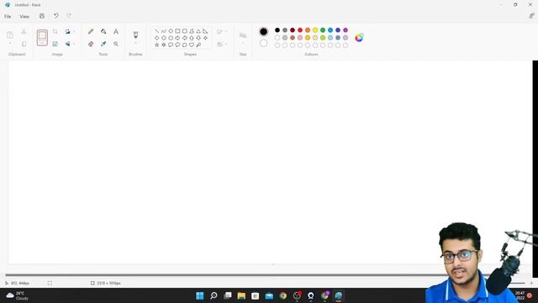This screenshot has height=303, width=538.
Task: Click the Paste clipboard icon
Action: point(10,35)
